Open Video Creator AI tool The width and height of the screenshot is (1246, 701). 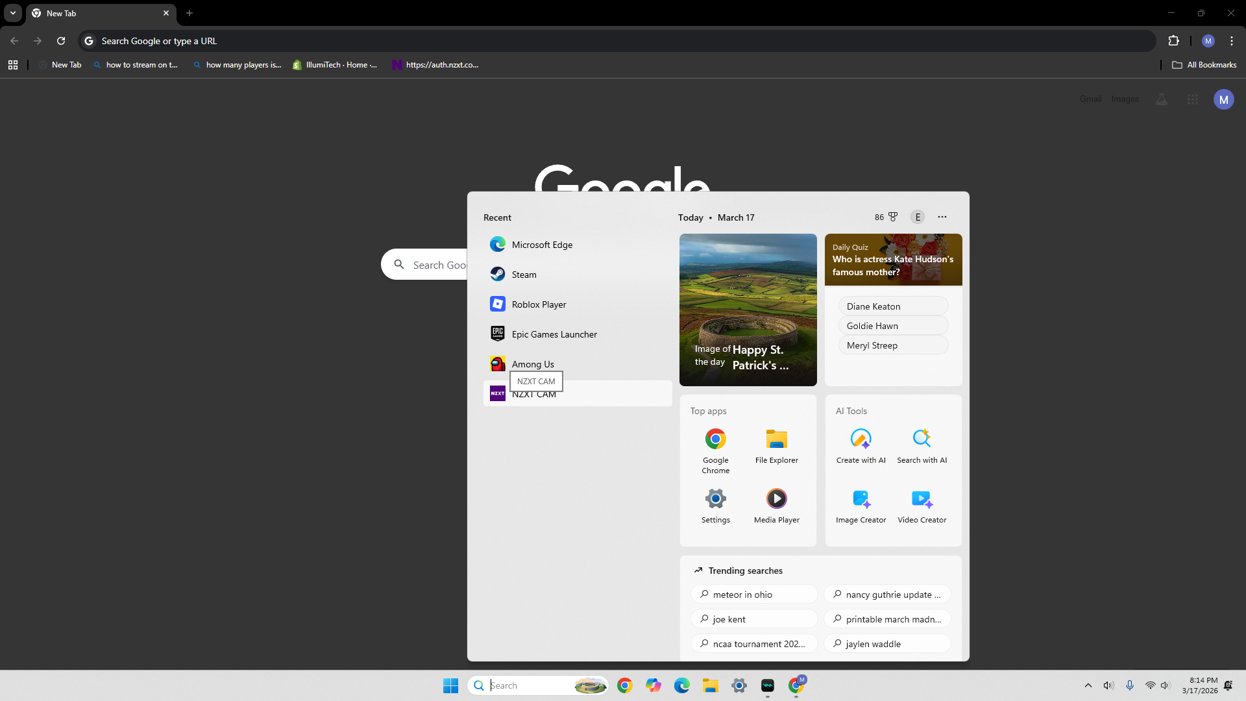click(922, 506)
